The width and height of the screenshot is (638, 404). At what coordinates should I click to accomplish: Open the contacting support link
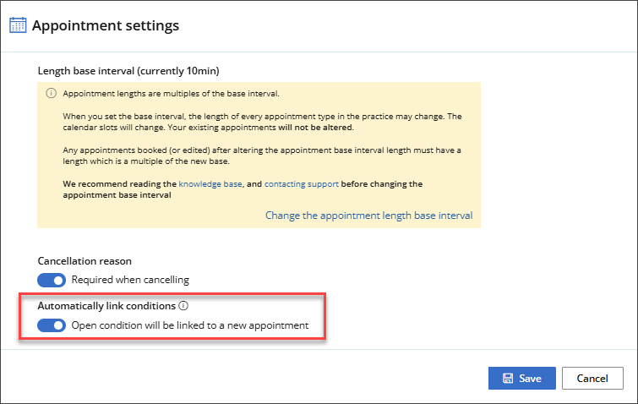302,184
